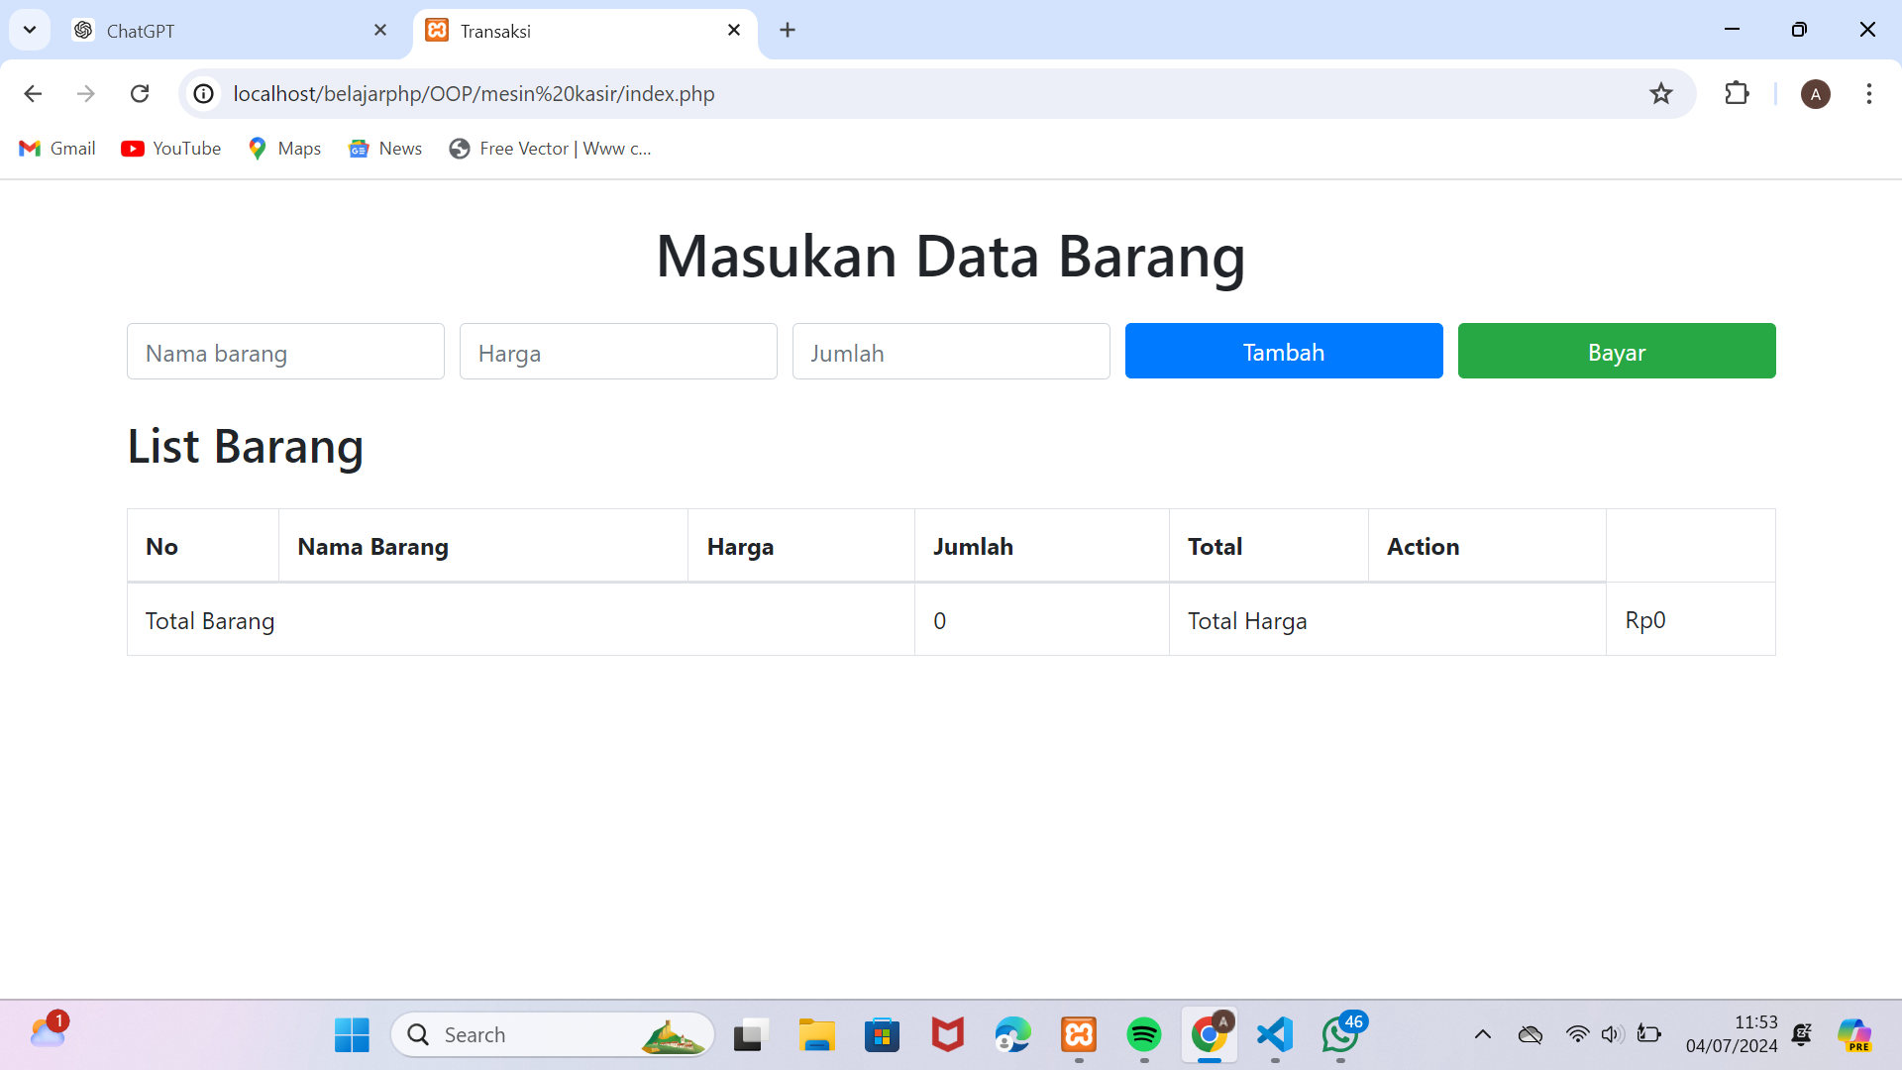This screenshot has height=1070, width=1902.
Task: Open the Chrome three-dot menu
Action: coord(1869,93)
